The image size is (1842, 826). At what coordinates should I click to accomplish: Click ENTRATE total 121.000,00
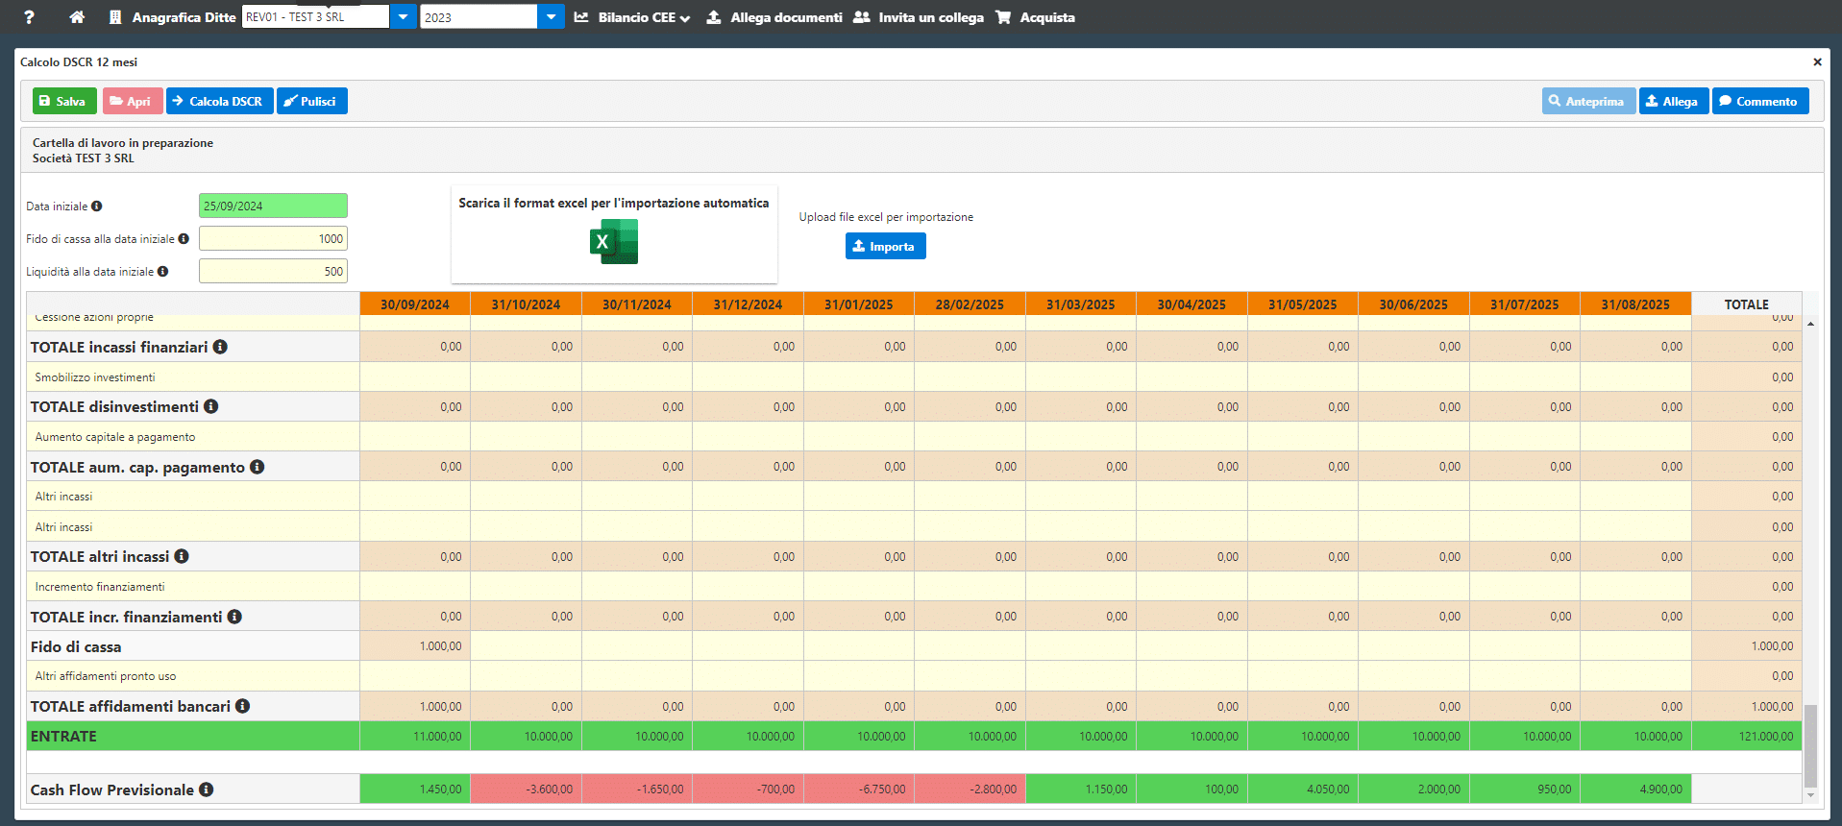click(1747, 736)
